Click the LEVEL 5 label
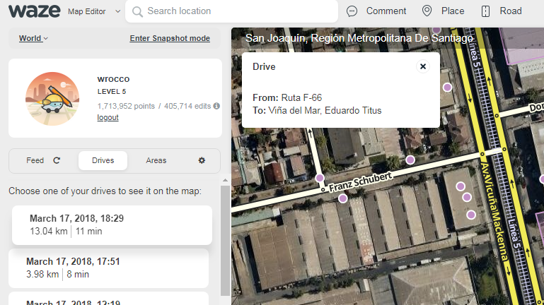Viewport: 544px width, 305px height. coord(112,91)
